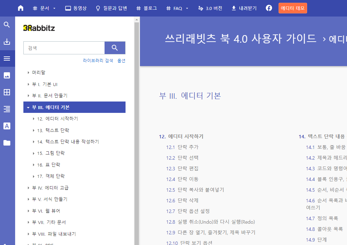Image resolution: width=347 pixels, height=245 pixels.
Task: Open section 14.4 블록 인용구
Action: (x=326, y=179)
